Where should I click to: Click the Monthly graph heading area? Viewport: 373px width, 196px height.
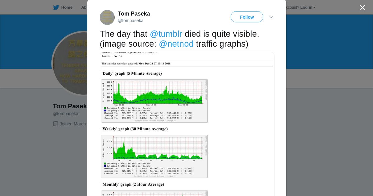(133, 184)
